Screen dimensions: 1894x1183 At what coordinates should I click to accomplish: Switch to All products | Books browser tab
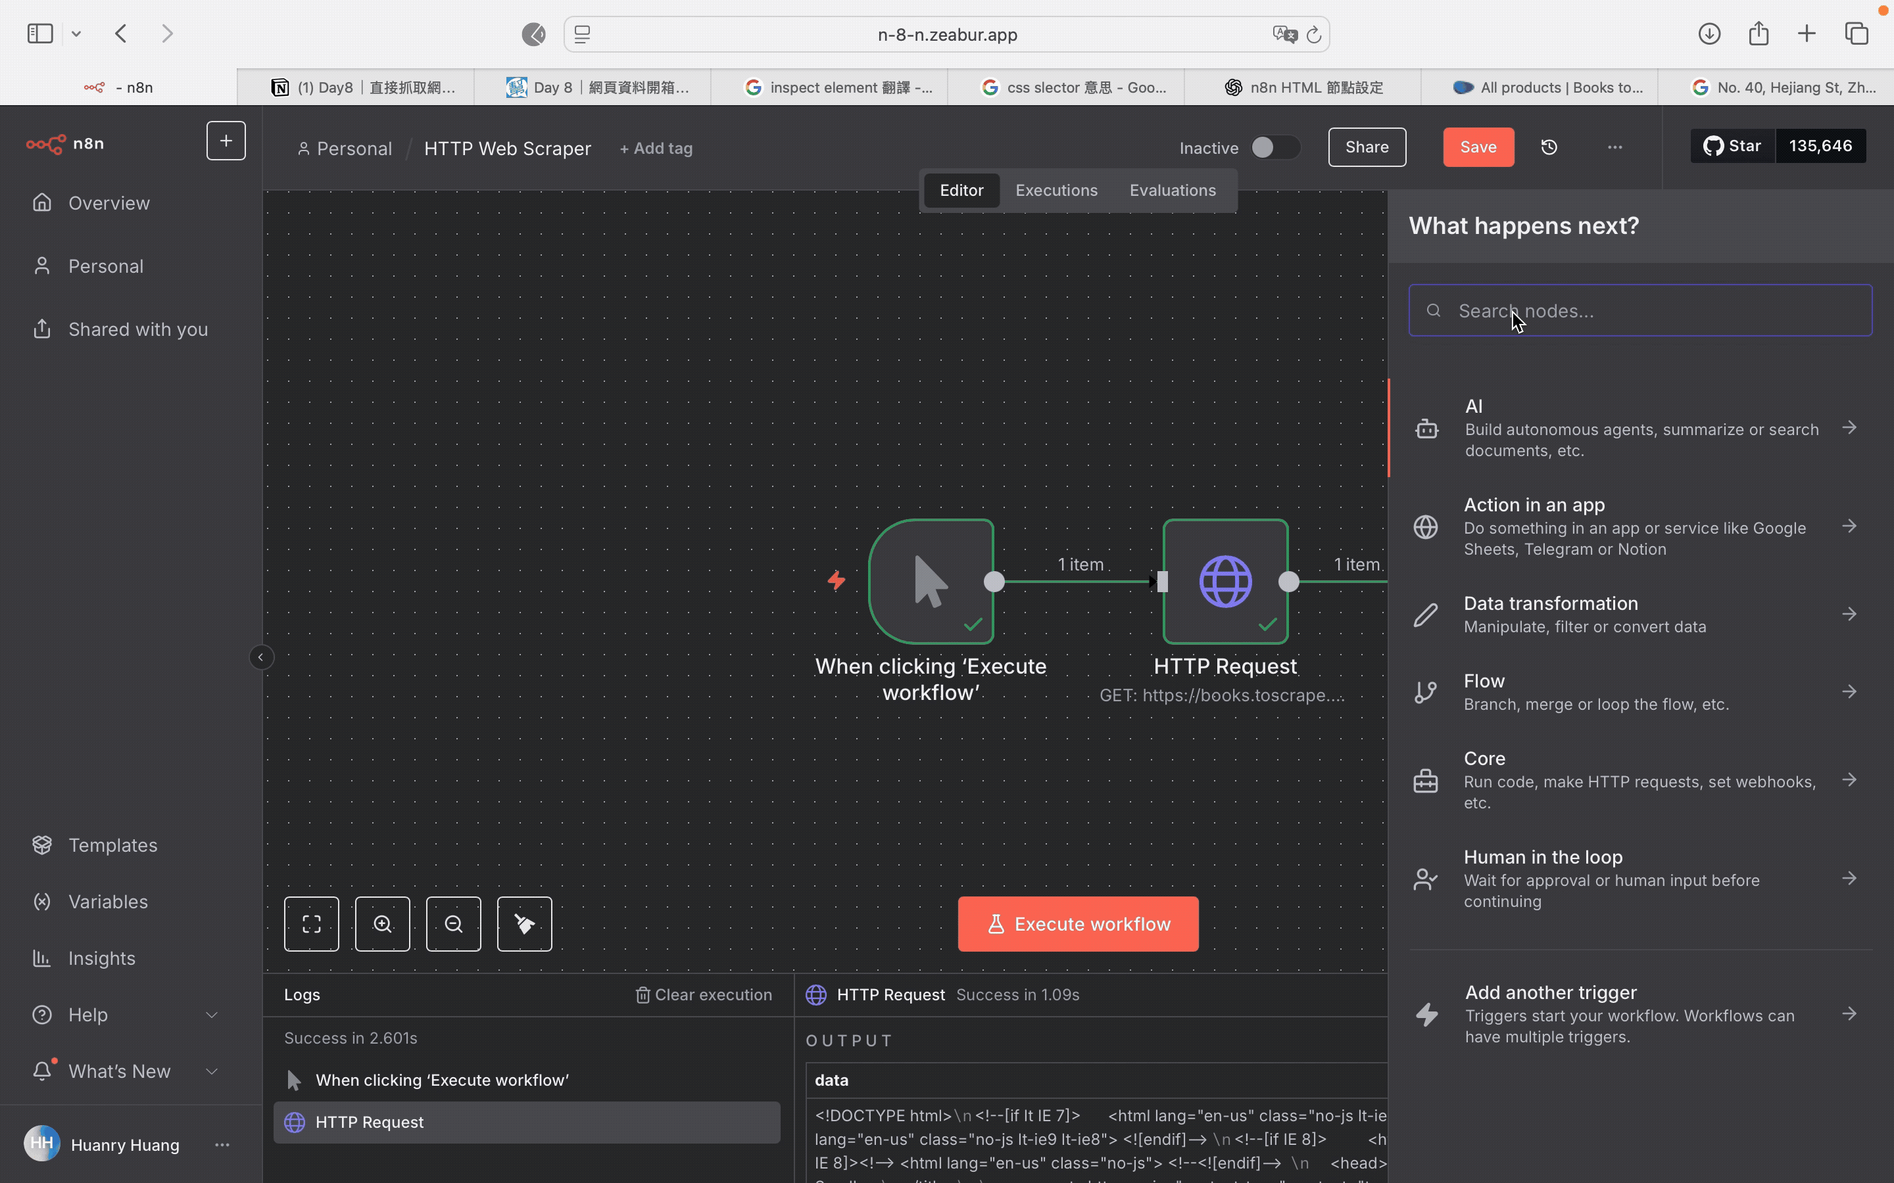[x=1539, y=87]
